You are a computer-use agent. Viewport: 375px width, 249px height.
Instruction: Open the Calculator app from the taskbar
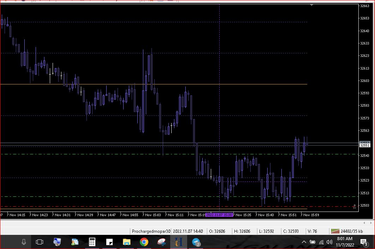(x=92, y=242)
